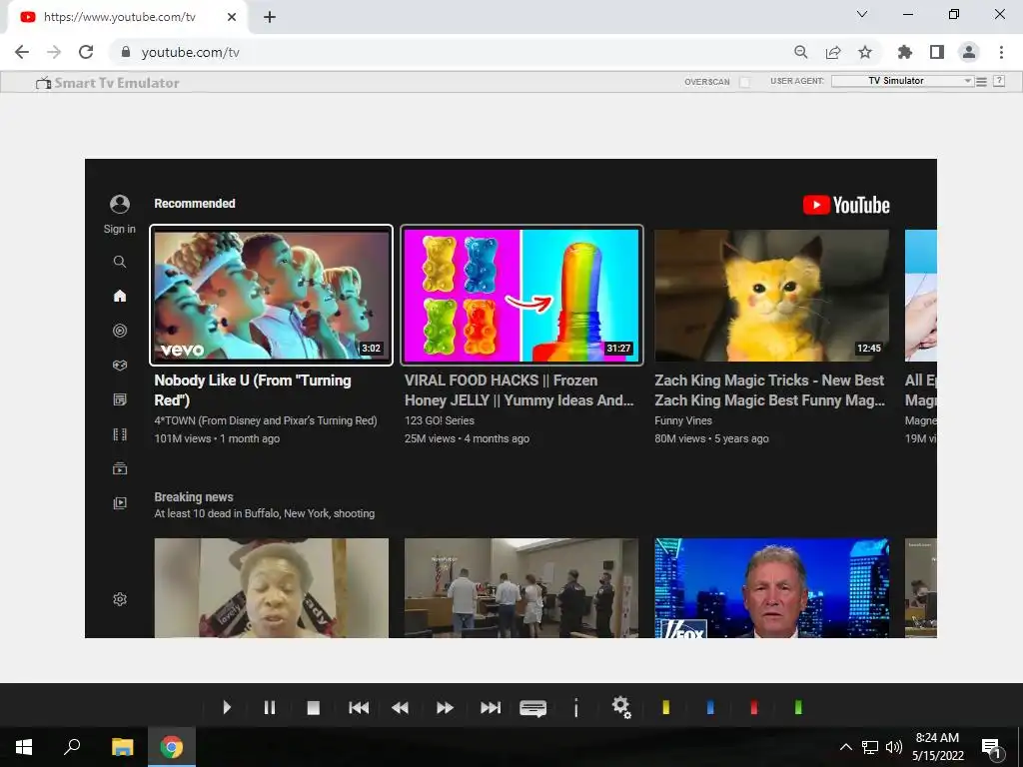
Task: Click the fast forward remote button
Action: (445, 708)
